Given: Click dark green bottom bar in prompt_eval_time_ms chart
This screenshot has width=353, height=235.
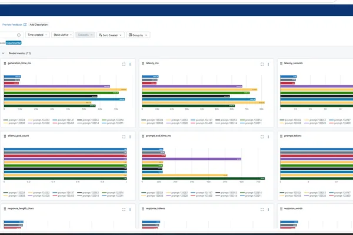Looking at the screenshot, I should point(204,179).
